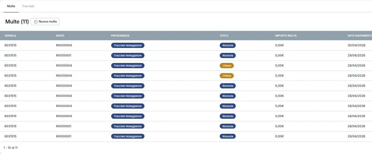Open the row dated 30/04/2026
The image size is (372, 154).
point(186,45)
